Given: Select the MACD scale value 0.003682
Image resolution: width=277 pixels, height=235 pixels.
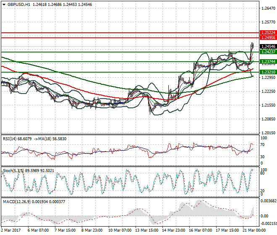Looking at the screenshot, I should pos(269,201).
